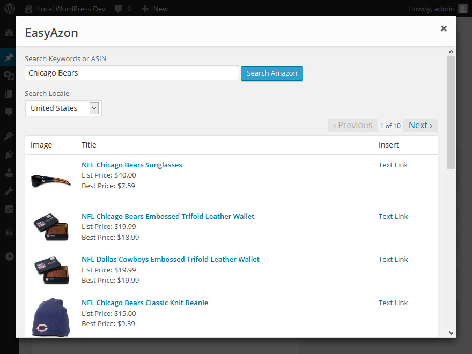Open Chicago Bears Embossed Trifold Leather Wallet link
This screenshot has width=472, height=354.
click(x=168, y=217)
